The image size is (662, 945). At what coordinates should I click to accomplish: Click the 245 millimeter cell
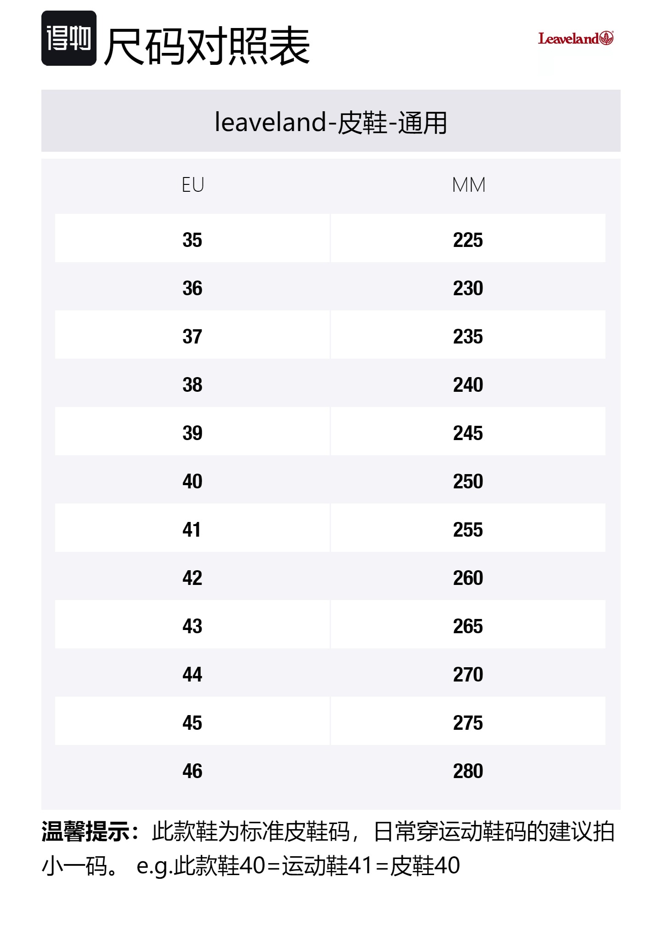click(468, 433)
